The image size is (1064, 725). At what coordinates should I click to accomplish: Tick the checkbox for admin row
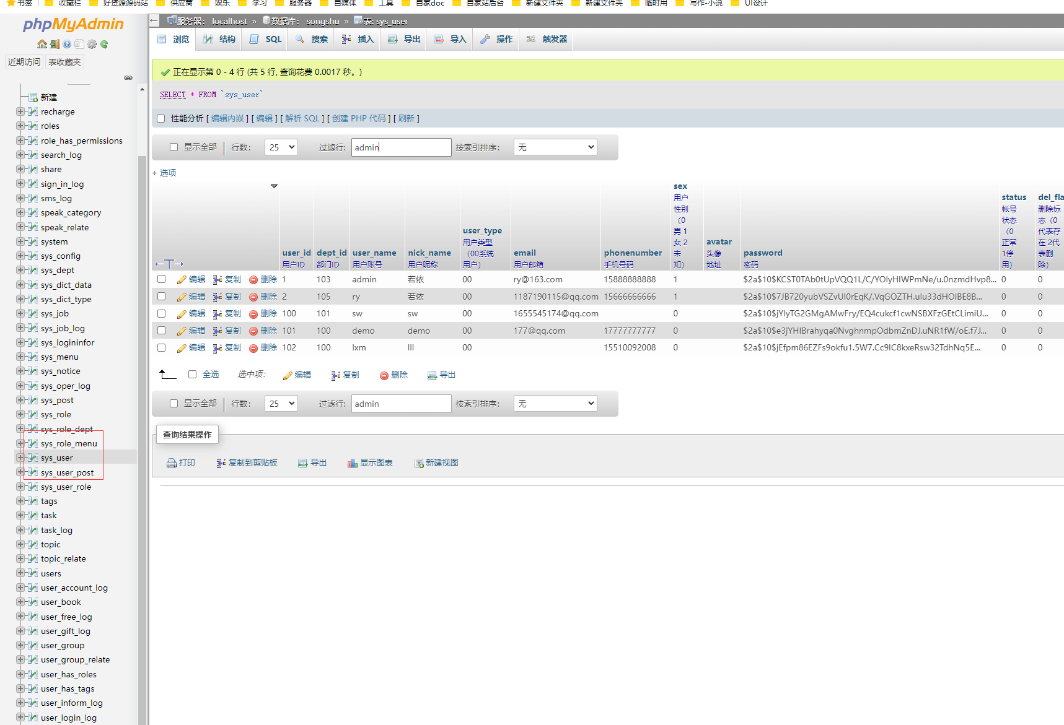[162, 279]
